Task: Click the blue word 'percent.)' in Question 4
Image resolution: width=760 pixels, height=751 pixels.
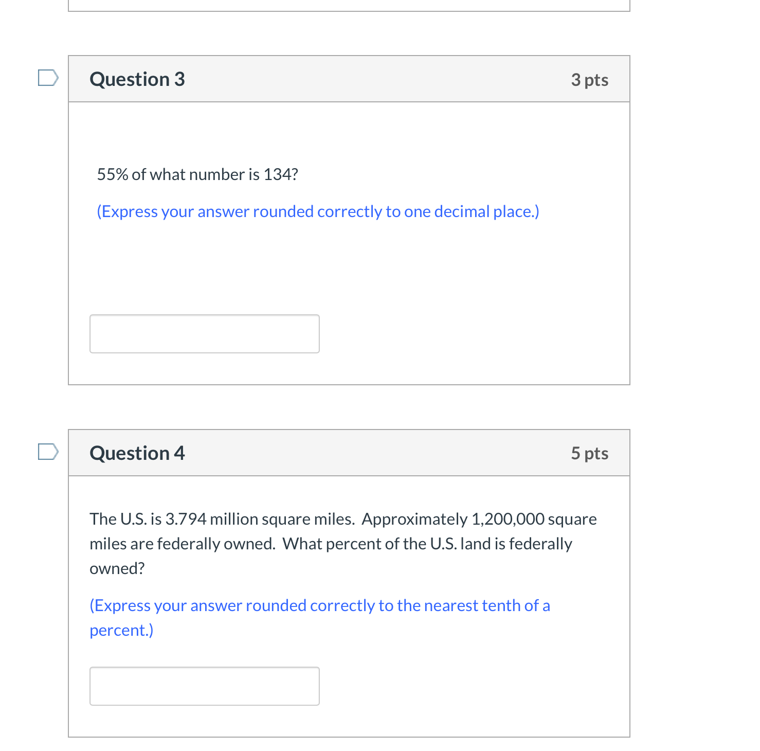Action: point(121,631)
